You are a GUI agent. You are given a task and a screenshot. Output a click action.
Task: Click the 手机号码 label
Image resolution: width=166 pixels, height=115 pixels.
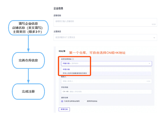coord(65,87)
